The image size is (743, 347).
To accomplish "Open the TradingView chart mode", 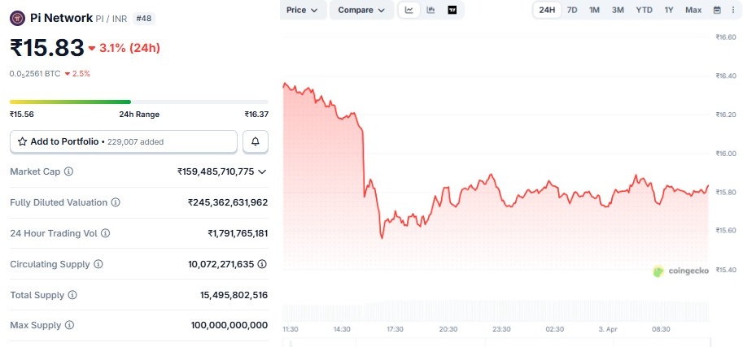I will pyautogui.click(x=452, y=10).
